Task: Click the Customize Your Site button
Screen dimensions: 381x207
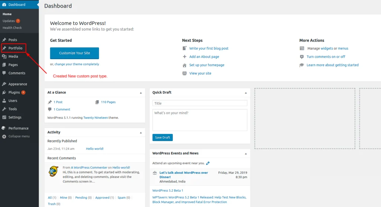Action: point(74,53)
